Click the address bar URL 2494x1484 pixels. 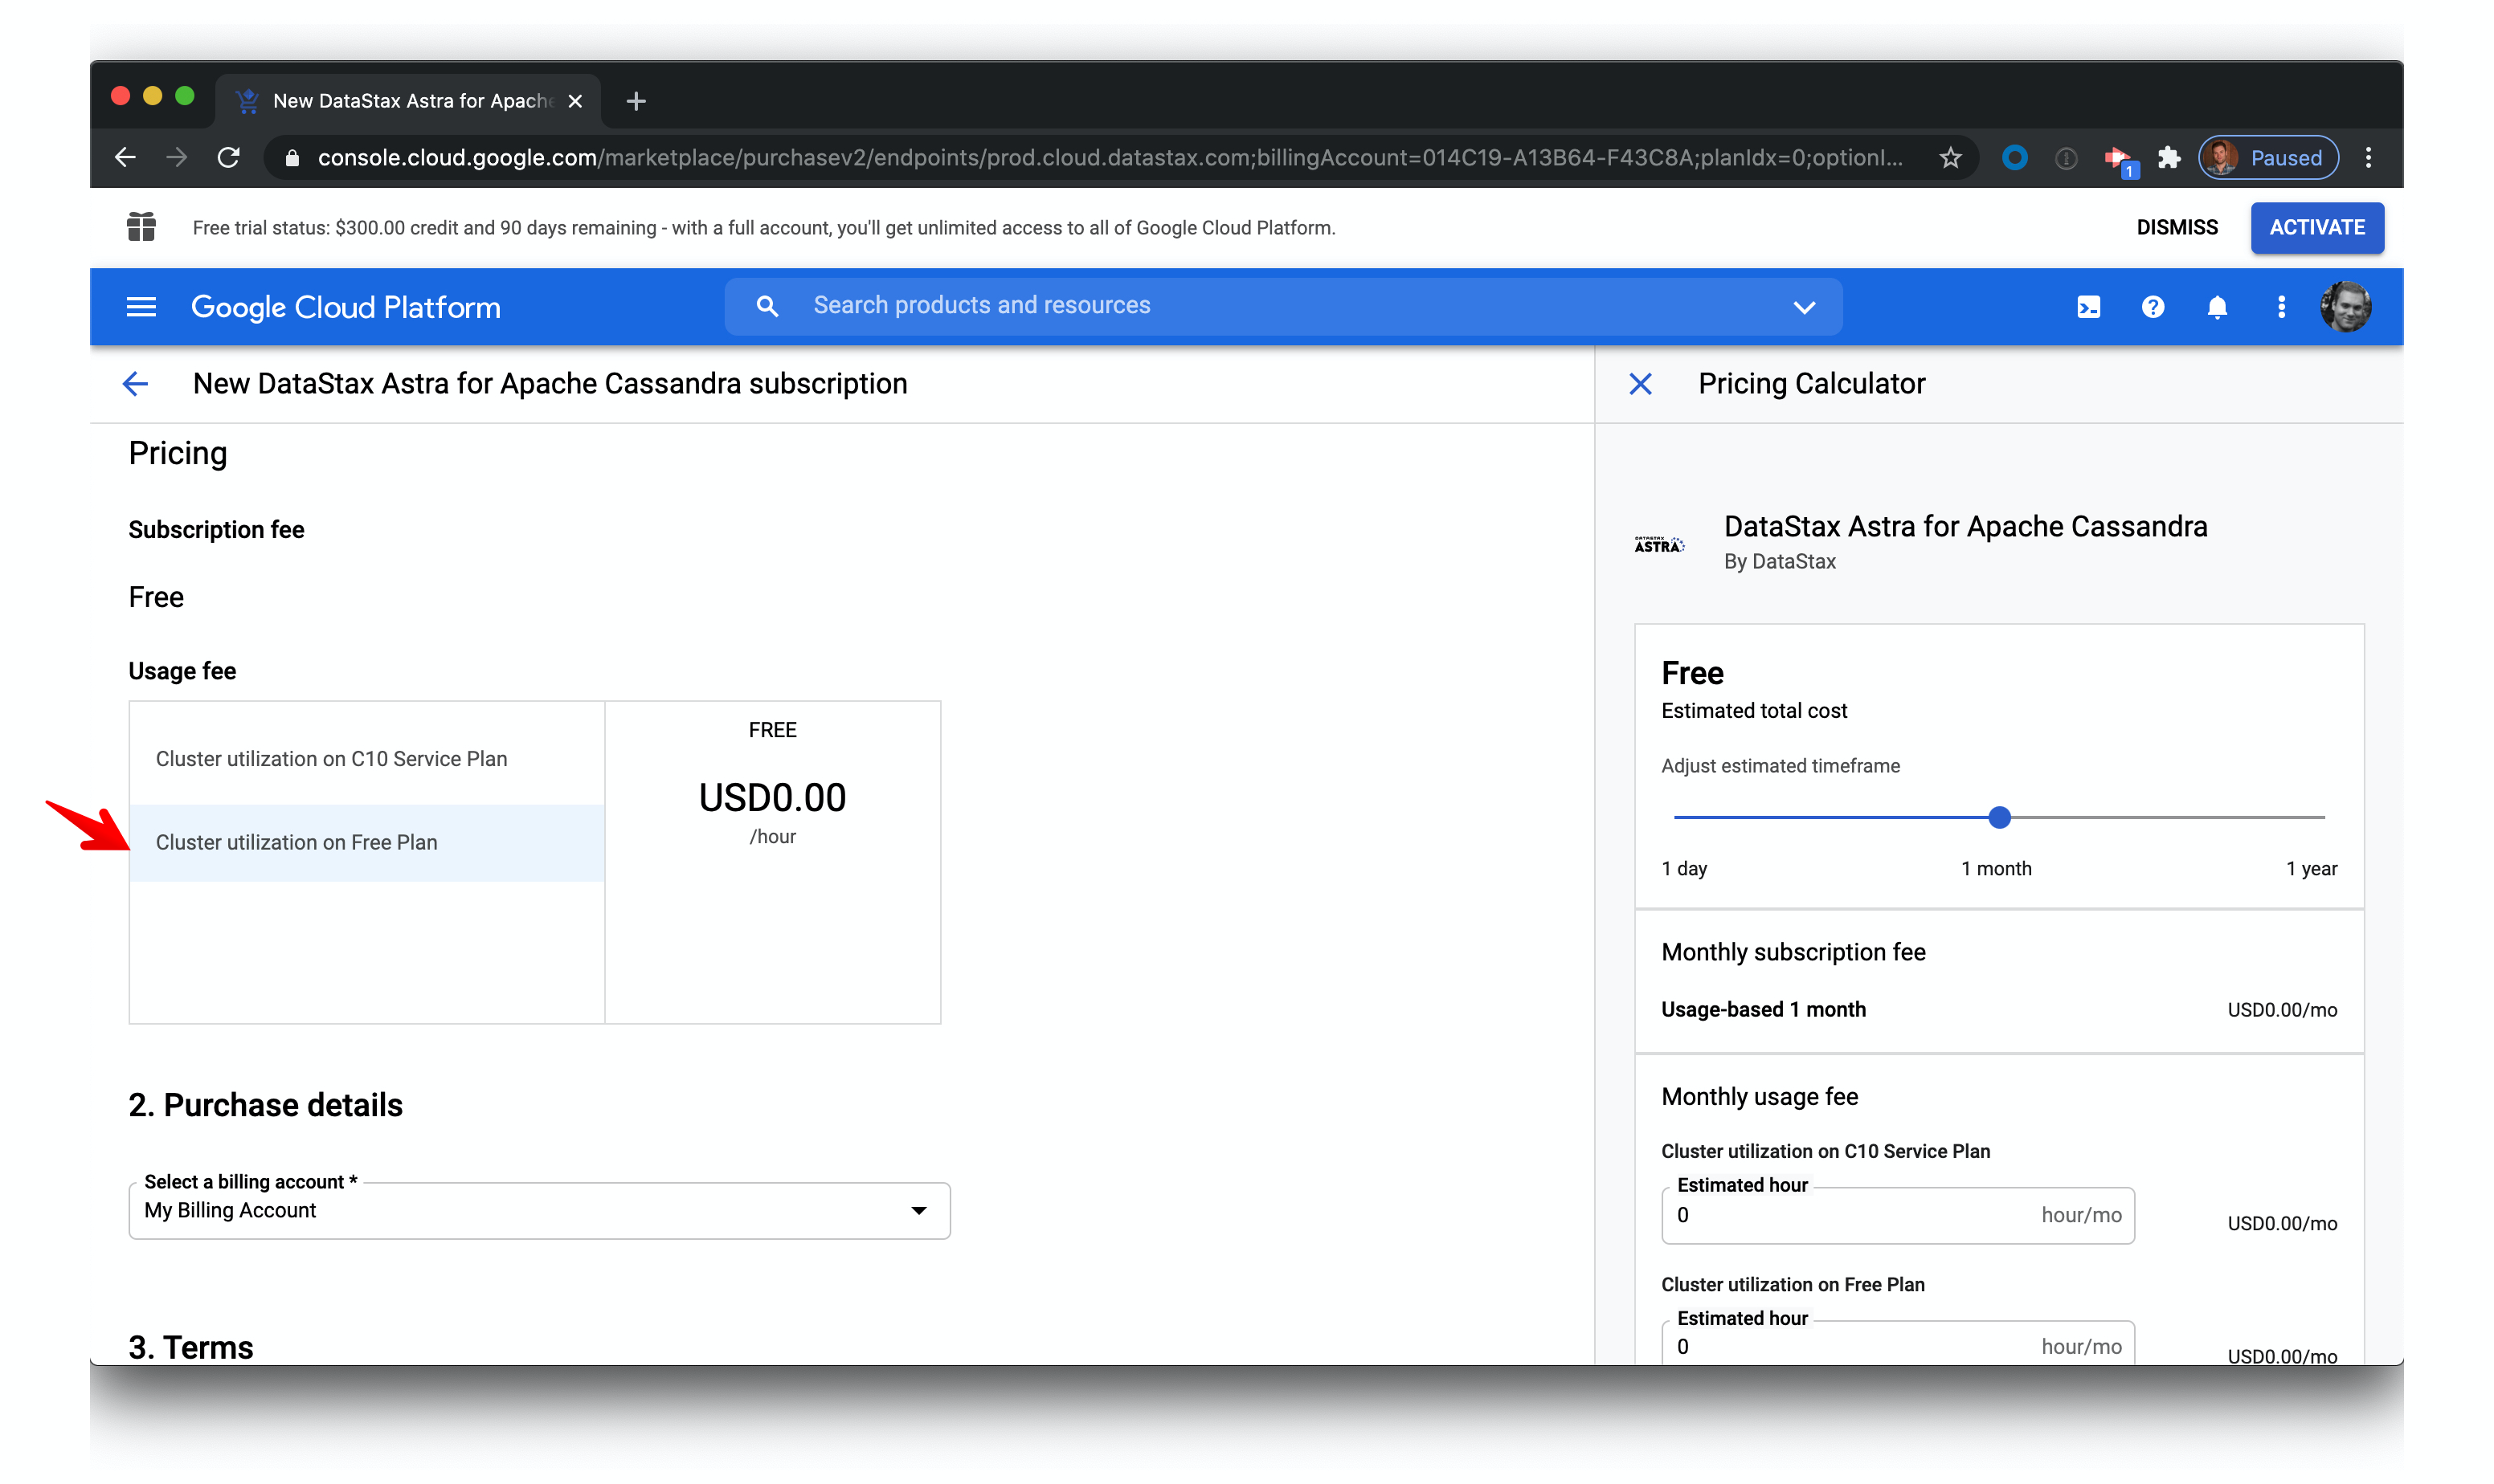click(1110, 158)
